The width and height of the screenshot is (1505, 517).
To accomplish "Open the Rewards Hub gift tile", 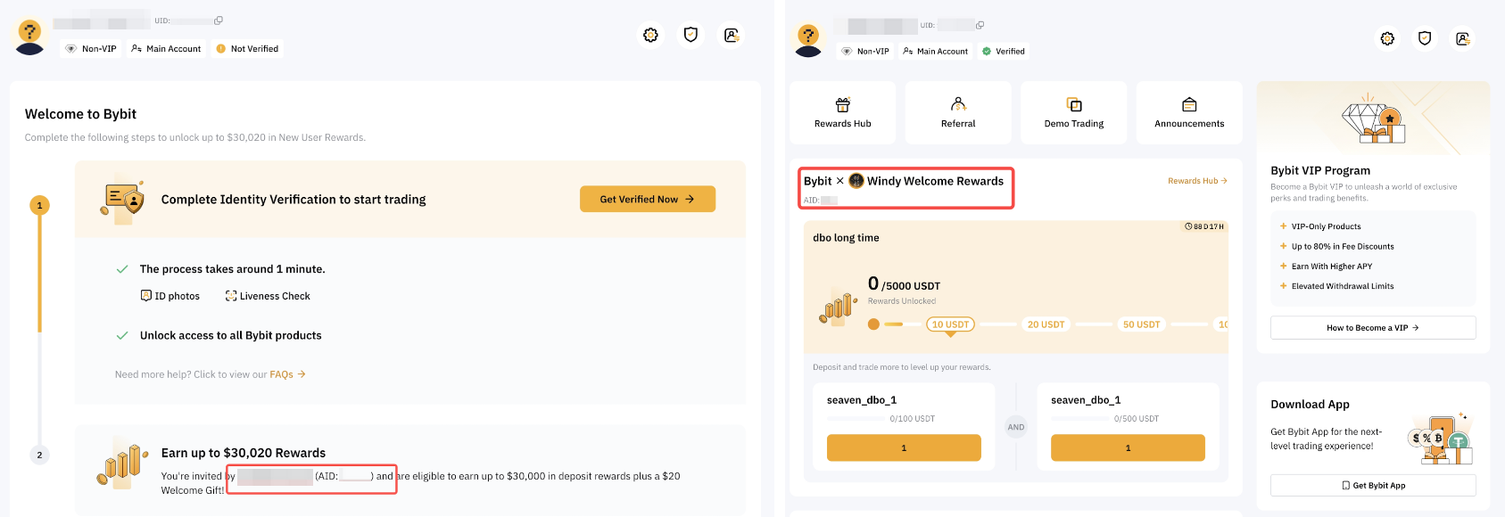I will pos(842,112).
